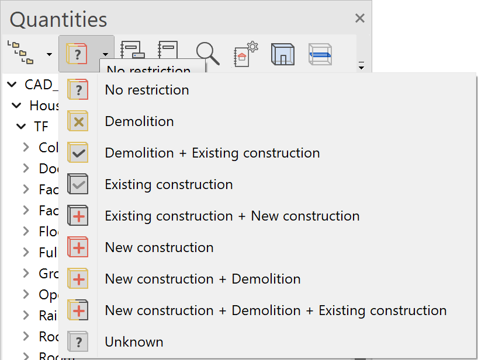The width and height of the screenshot is (478, 360).
Task: Select the TF tree item
Action: (x=41, y=127)
